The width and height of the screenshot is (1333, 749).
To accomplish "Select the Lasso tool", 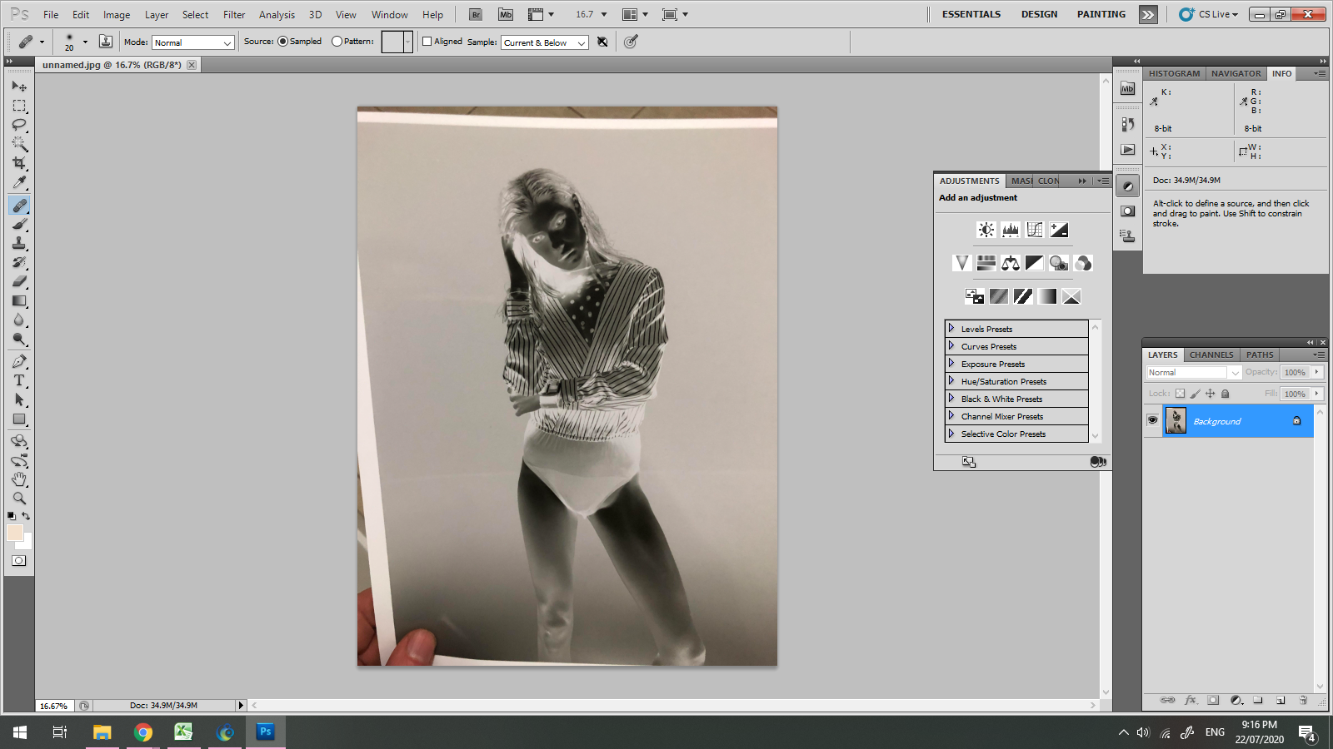I will [19, 125].
